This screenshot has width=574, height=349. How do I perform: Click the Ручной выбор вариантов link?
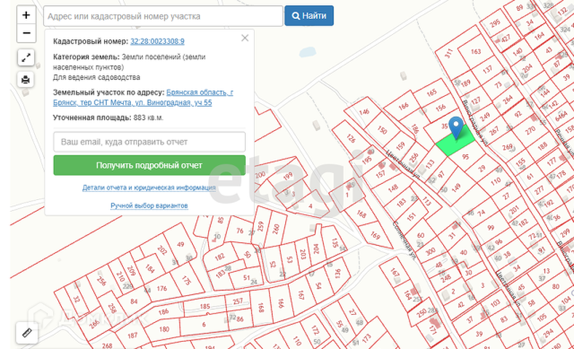[x=149, y=206]
